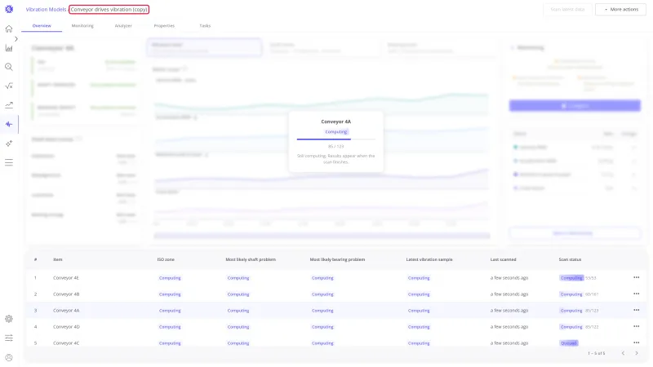Click Conveyor 4C bearing problem Computing badge
Viewport: 653px width, 367px height.
(322, 343)
